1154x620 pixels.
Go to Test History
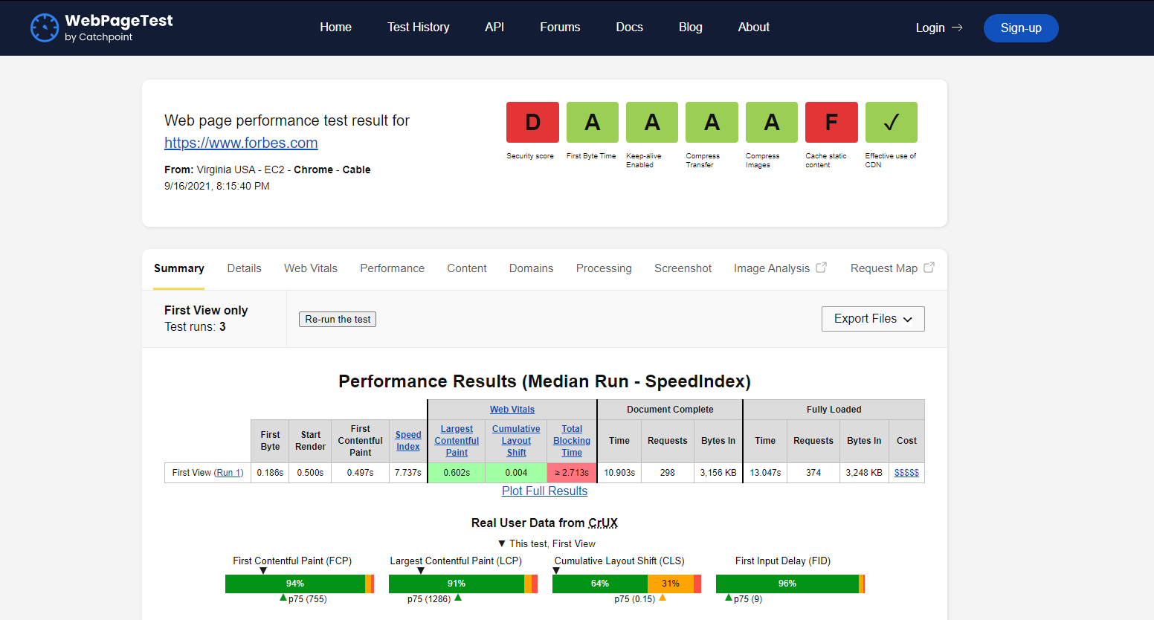[419, 27]
